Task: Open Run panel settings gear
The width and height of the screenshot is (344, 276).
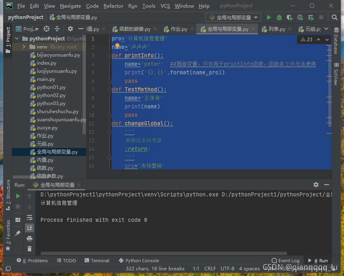Action: coord(316,185)
